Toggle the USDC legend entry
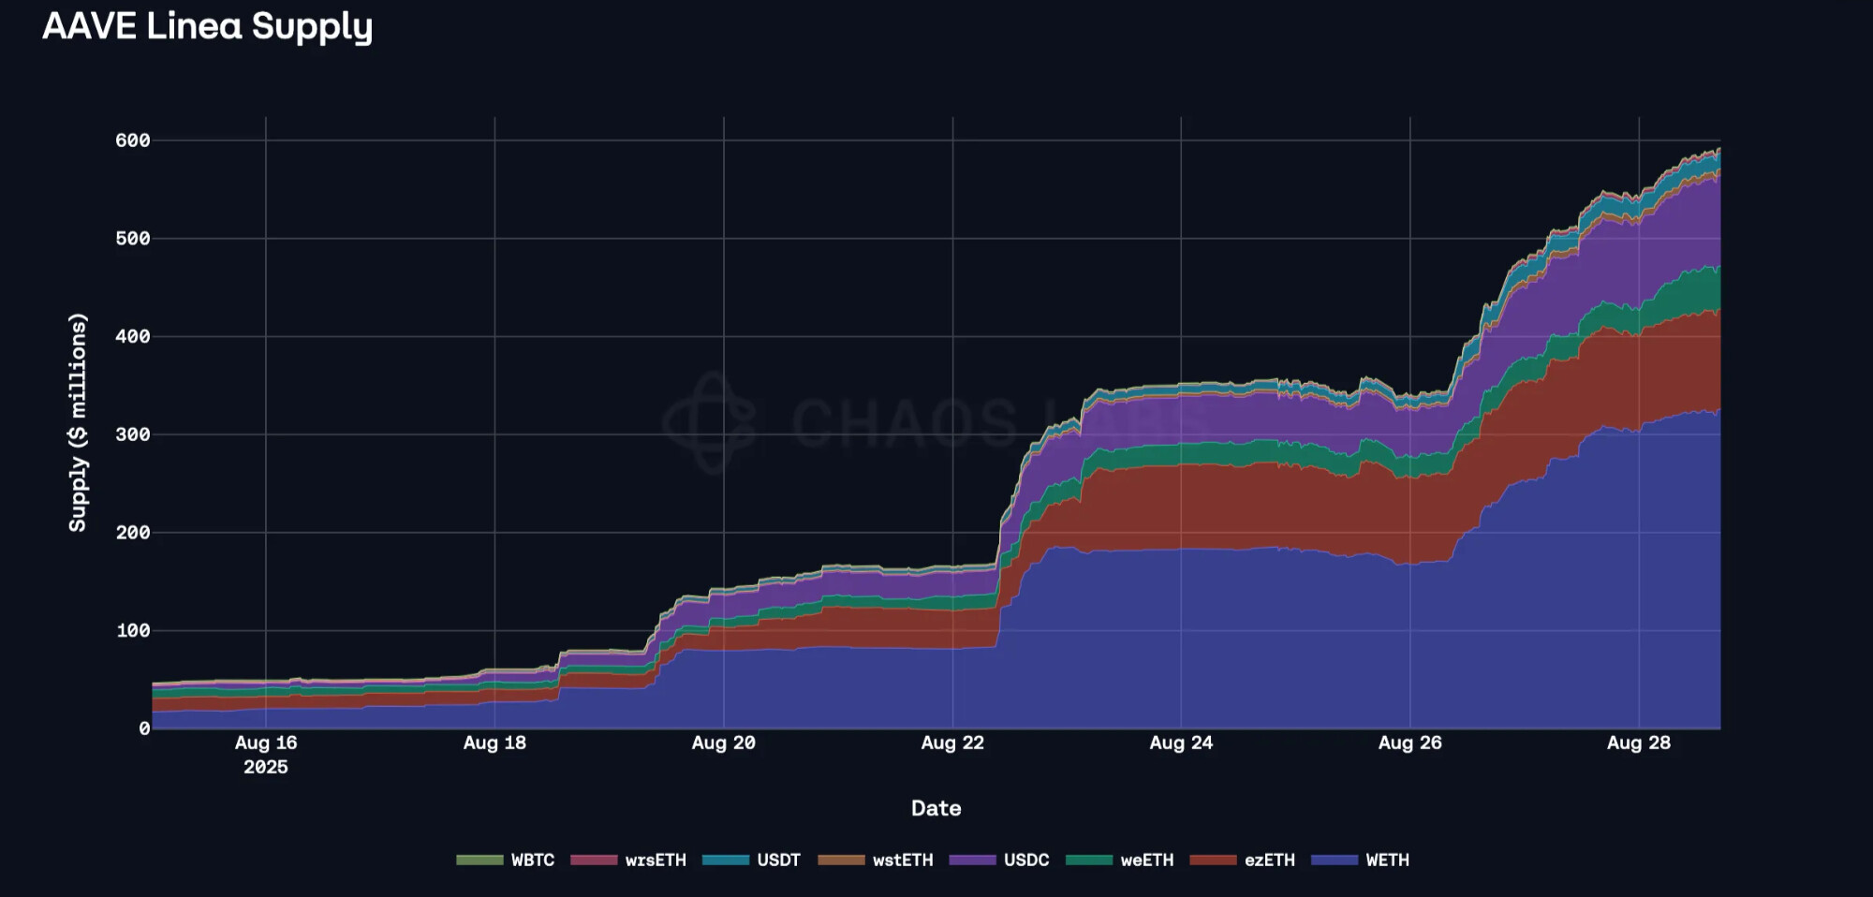This screenshot has height=897, width=1873. tap(999, 860)
